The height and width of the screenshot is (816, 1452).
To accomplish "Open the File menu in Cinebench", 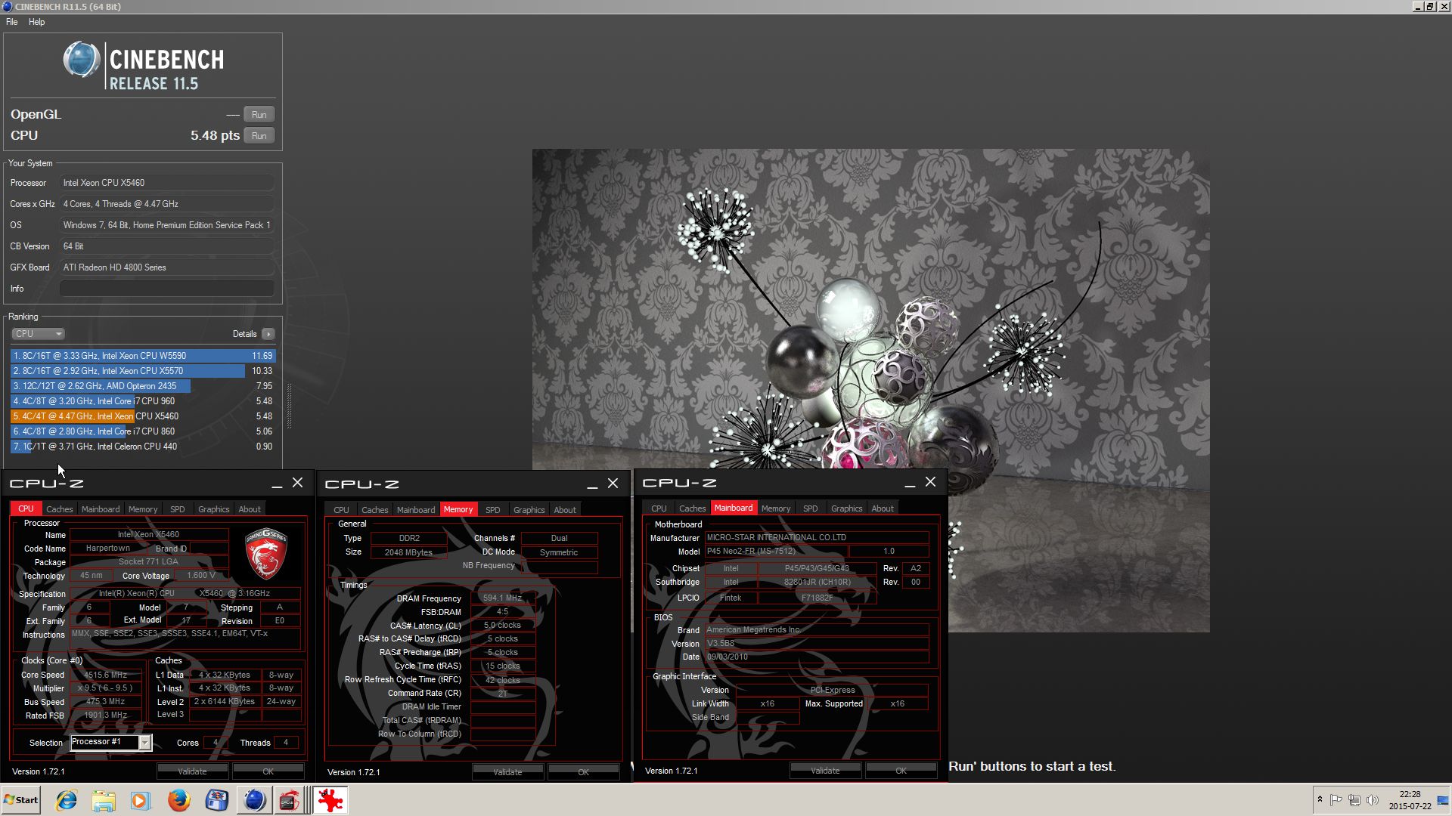I will pyautogui.click(x=12, y=22).
